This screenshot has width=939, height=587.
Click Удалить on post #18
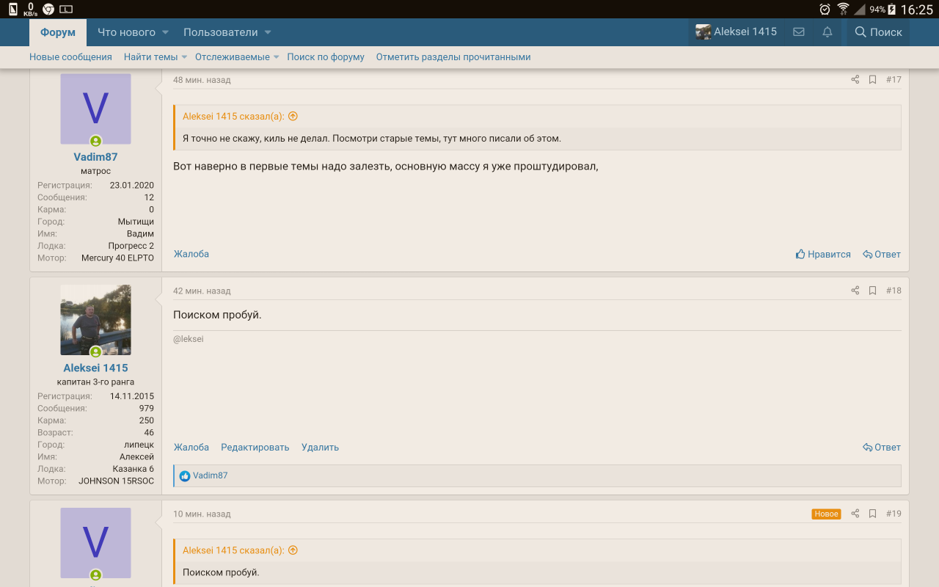pyautogui.click(x=320, y=448)
